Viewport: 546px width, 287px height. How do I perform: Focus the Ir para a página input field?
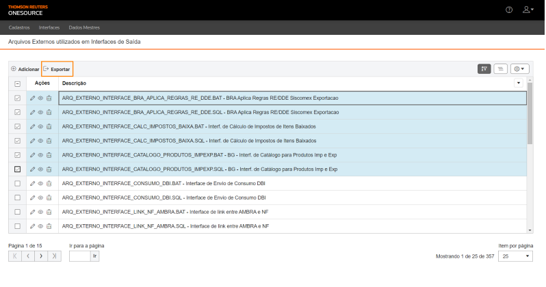[x=80, y=256]
